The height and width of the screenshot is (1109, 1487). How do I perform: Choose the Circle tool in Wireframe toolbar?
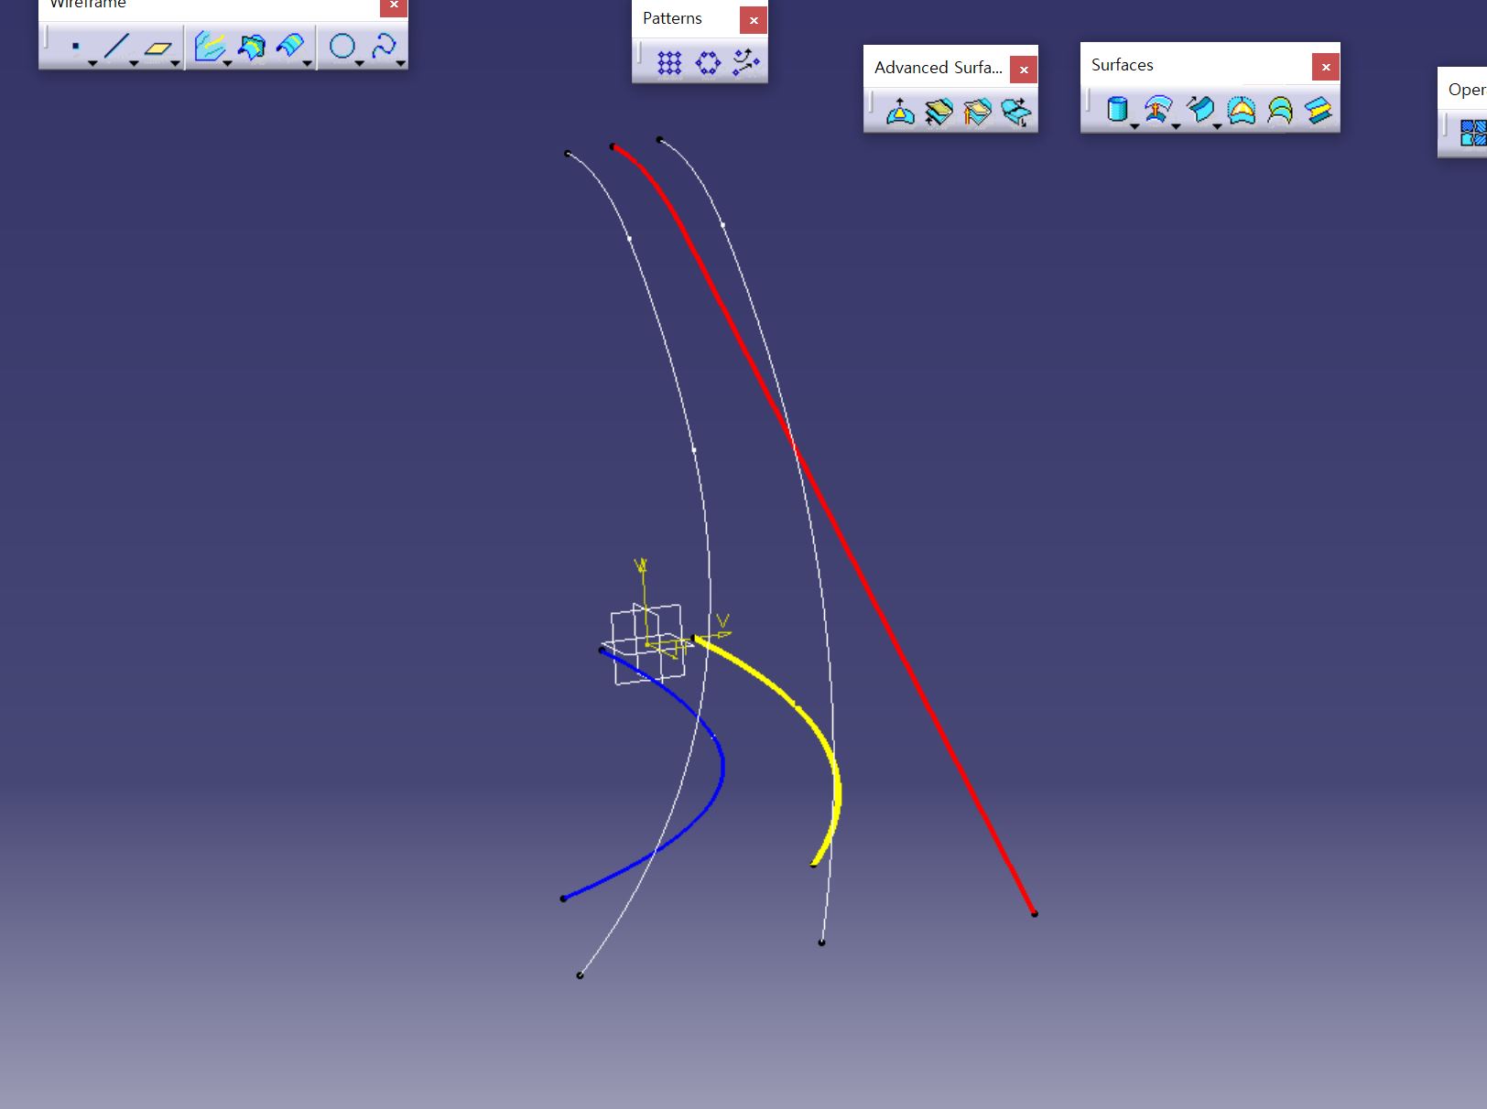pyautogui.click(x=342, y=46)
